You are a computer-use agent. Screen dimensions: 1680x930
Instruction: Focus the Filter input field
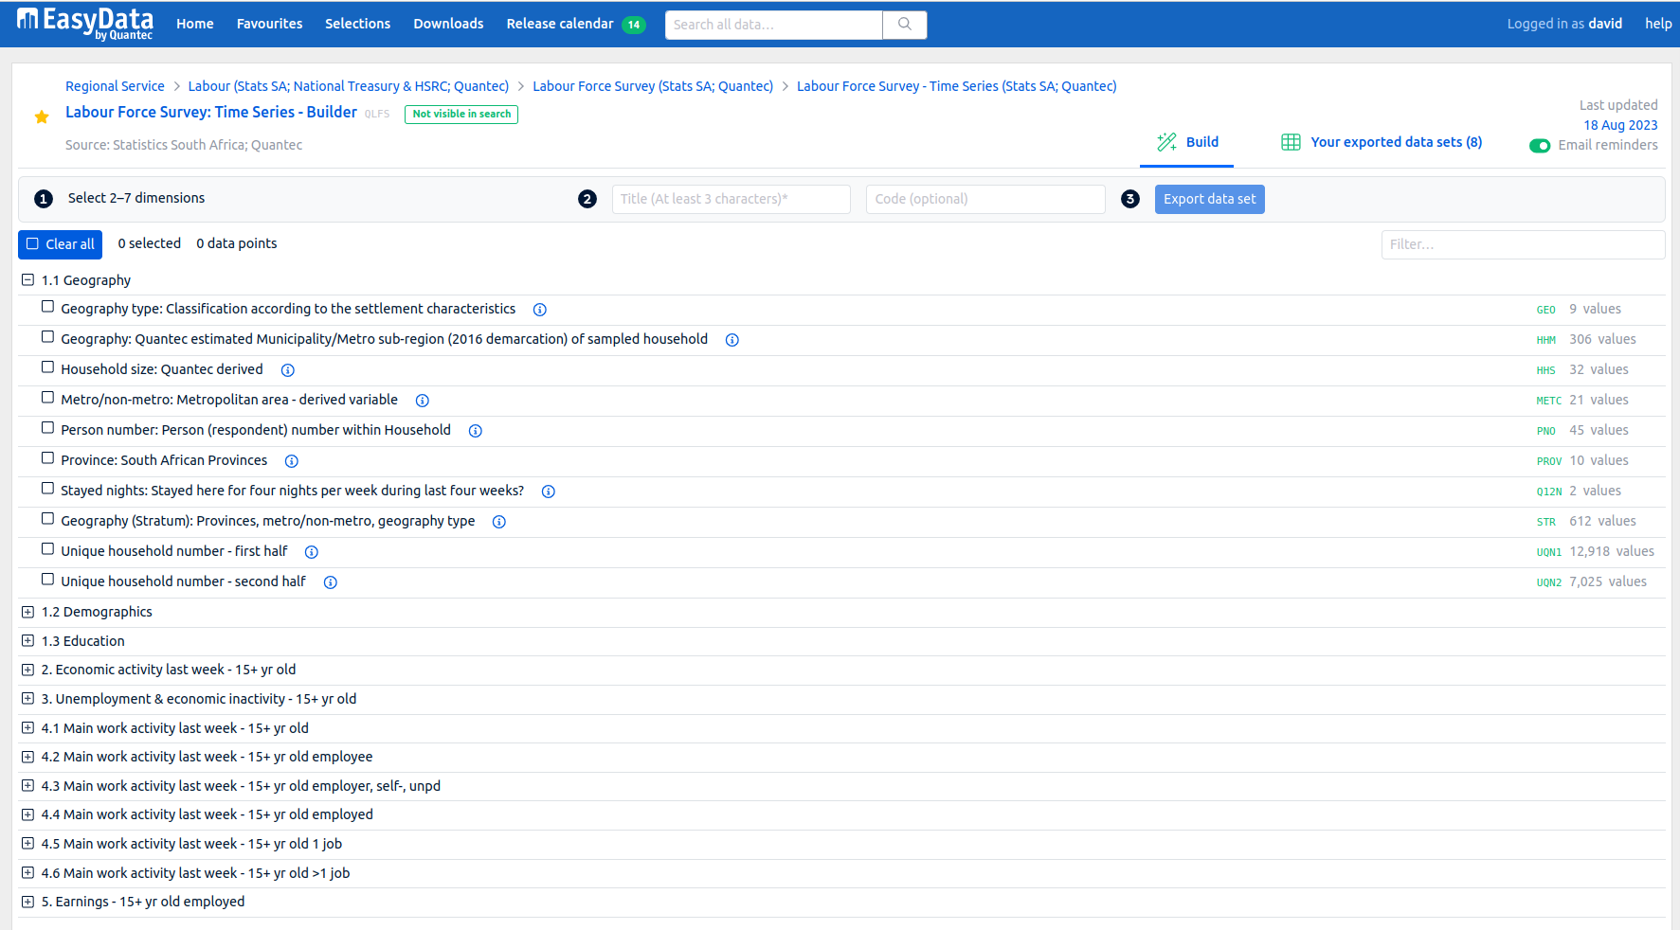[1522, 244]
